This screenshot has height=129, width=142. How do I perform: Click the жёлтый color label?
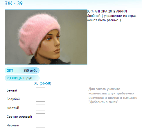[x=13, y=108]
